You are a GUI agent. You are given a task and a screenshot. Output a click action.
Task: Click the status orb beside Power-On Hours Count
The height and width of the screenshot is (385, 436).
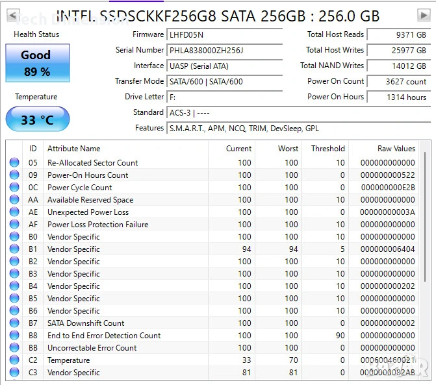pyautogui.click(x=14, y=175)
